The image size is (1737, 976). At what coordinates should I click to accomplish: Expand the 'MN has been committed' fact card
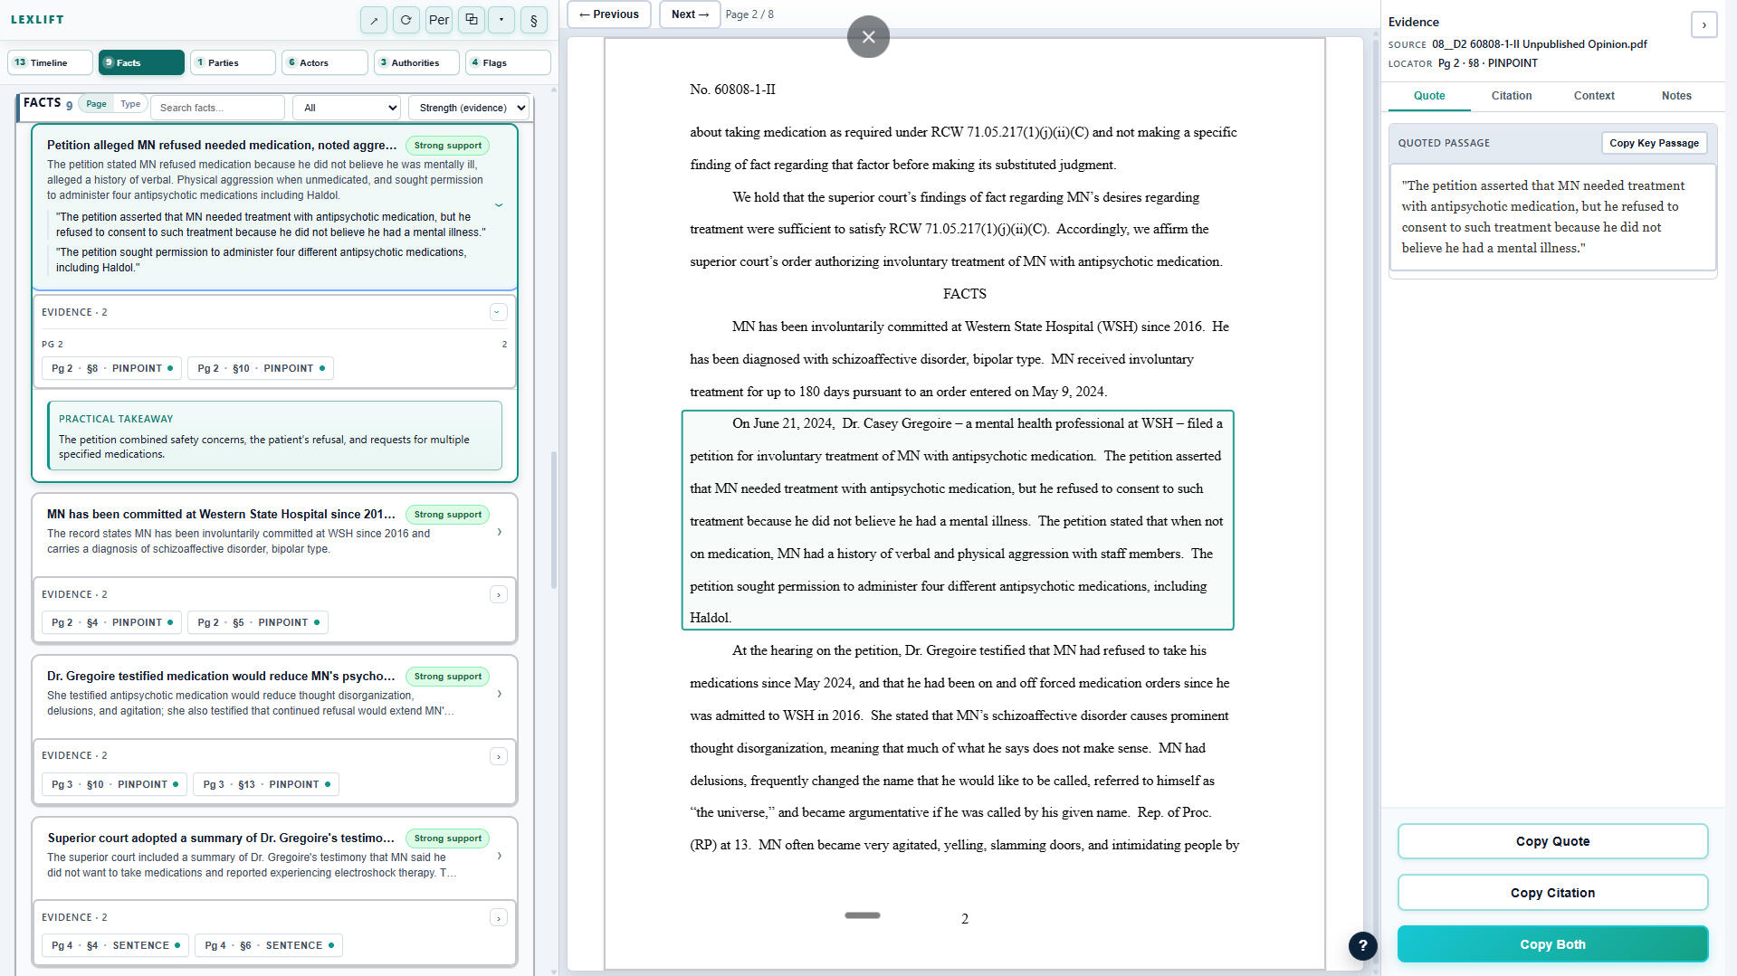pos(499,532)
